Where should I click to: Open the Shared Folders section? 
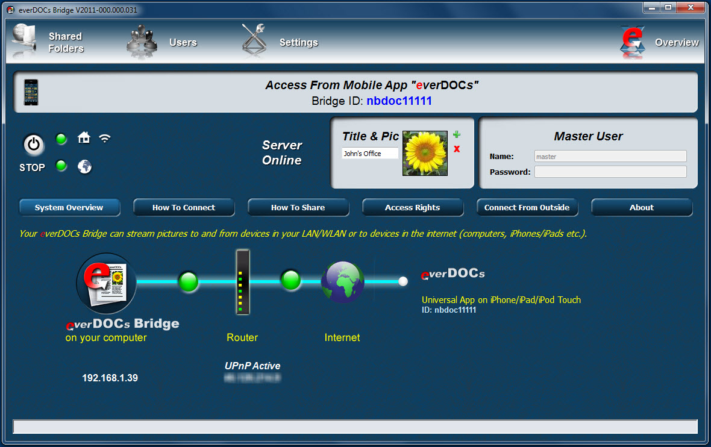(66, 42)
